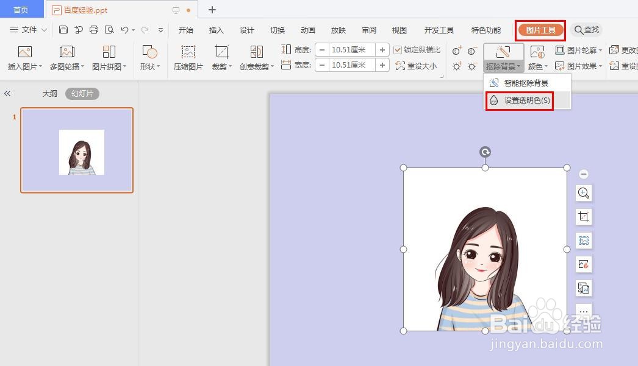
Task: Select the 图片拼图 picture collage tool
Action: click(x=110, y=57)
